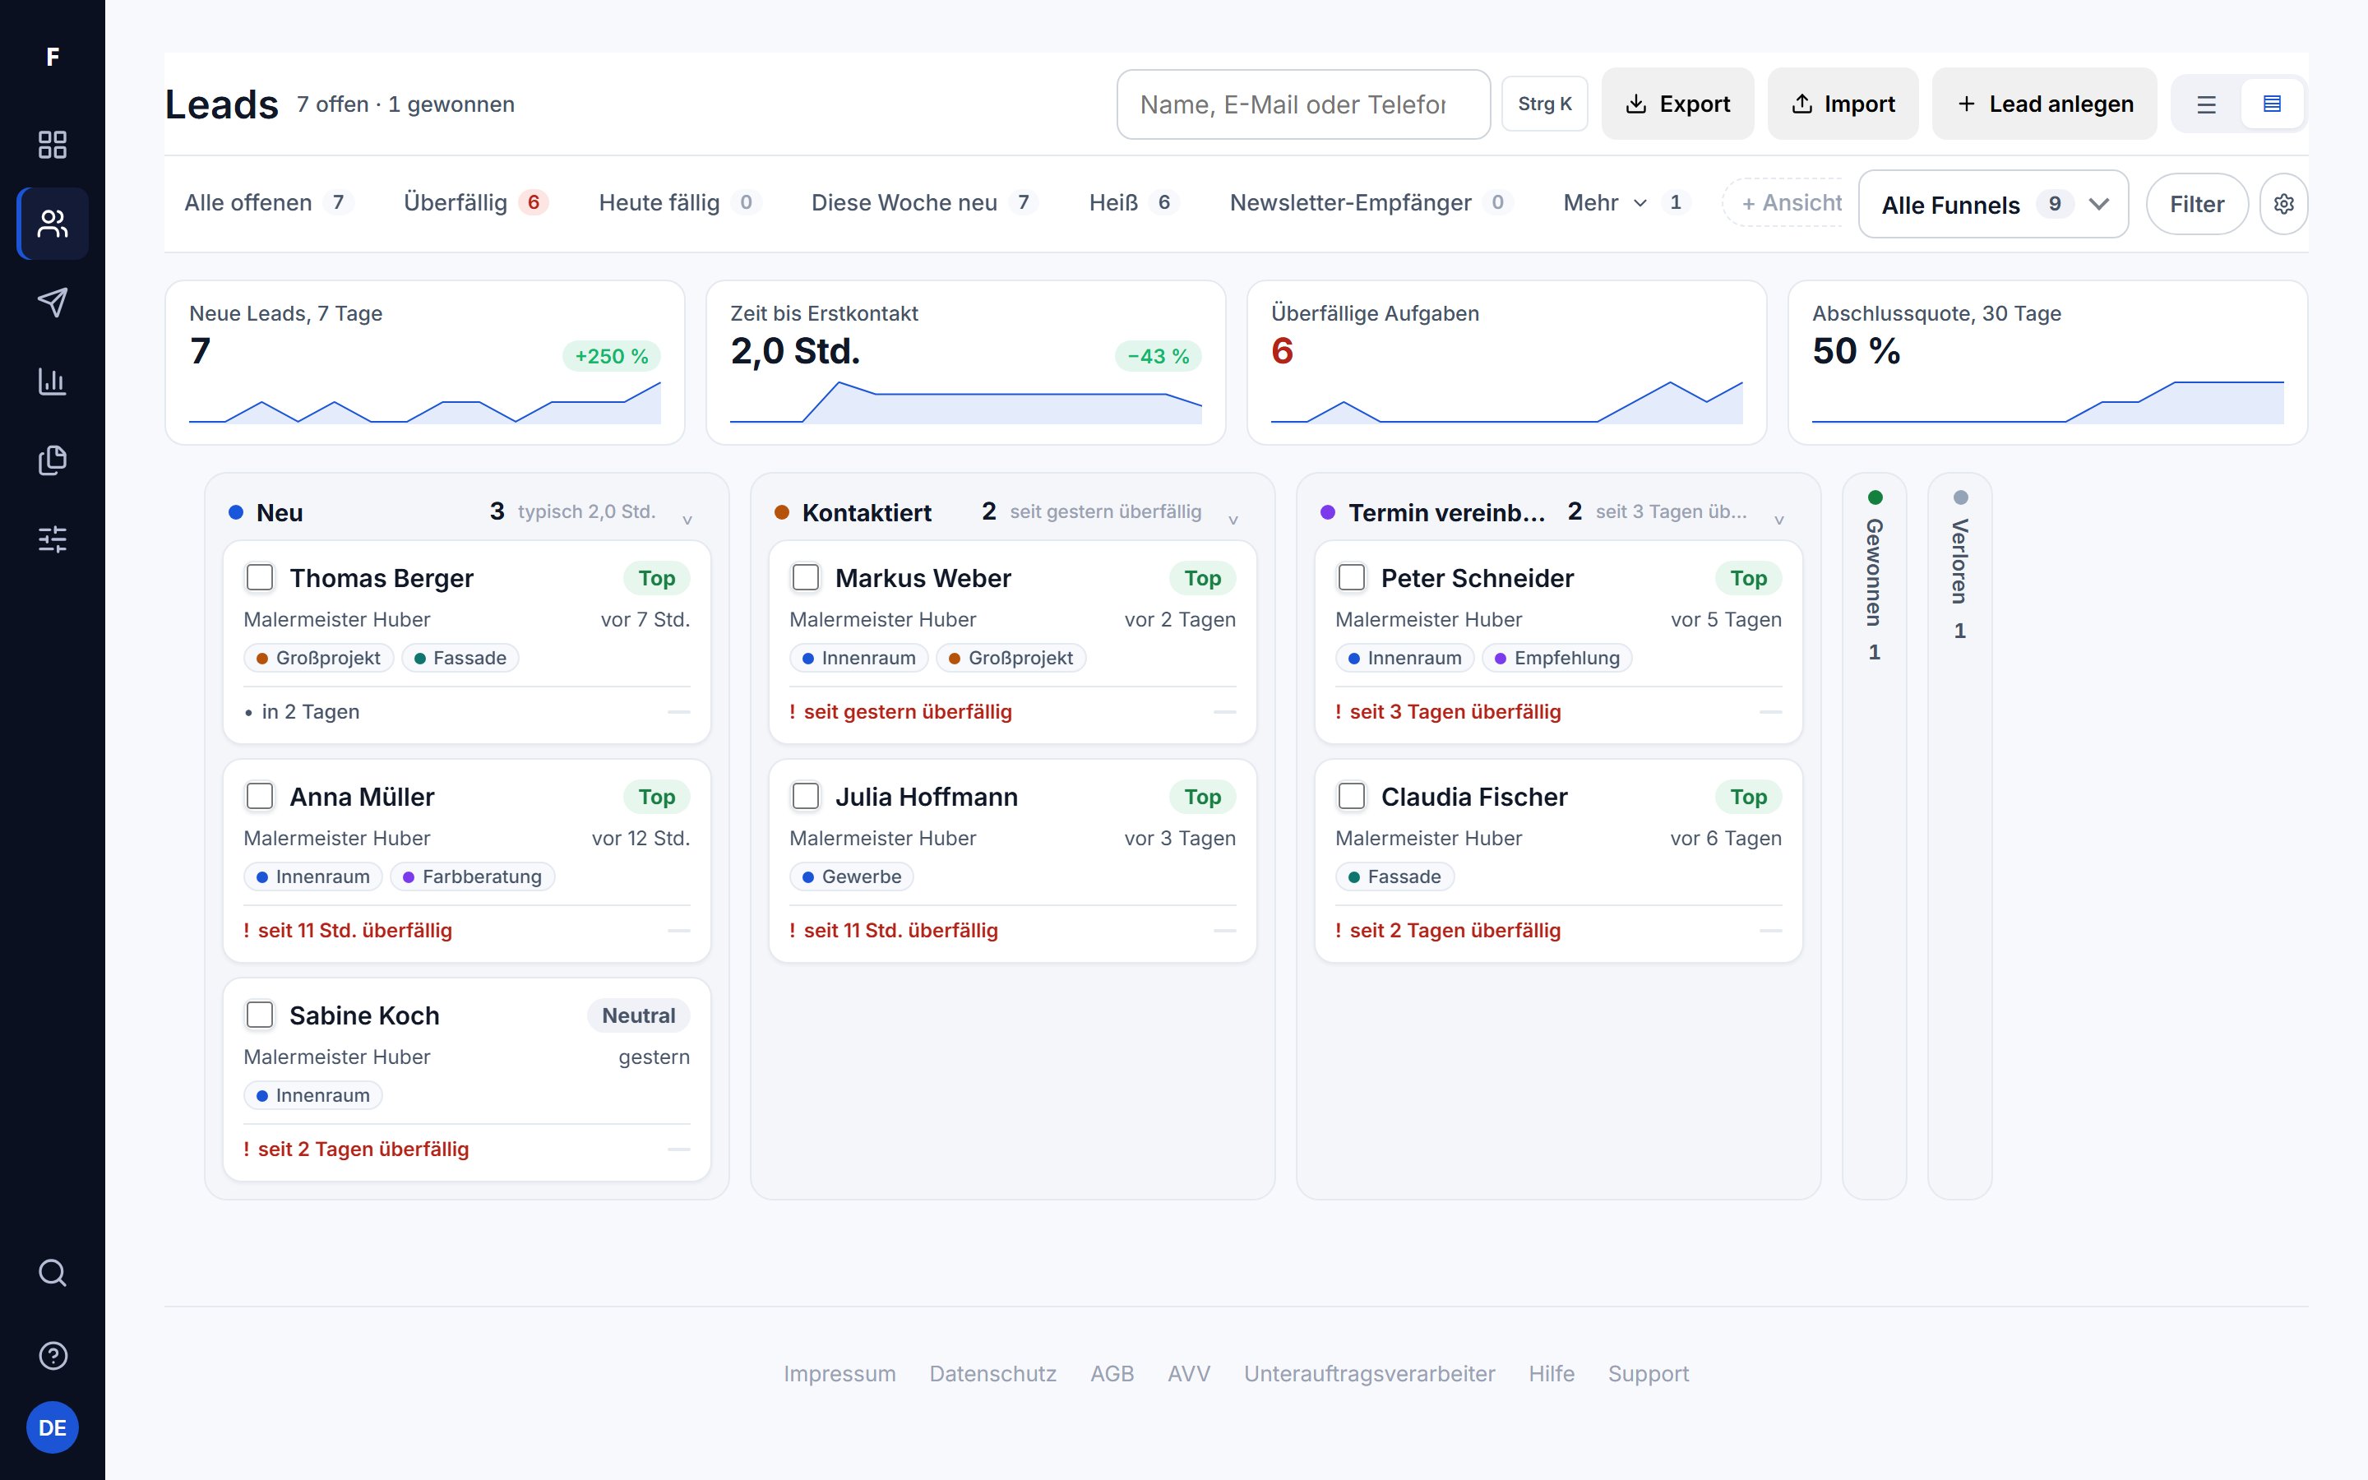Switch to board view icon
The width and height of the screenshot is (2368, 1480).
(x=2272, y=104)
